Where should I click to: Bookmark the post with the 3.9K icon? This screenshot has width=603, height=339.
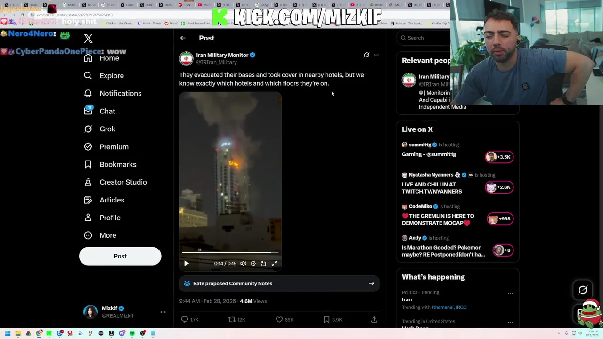326,319
